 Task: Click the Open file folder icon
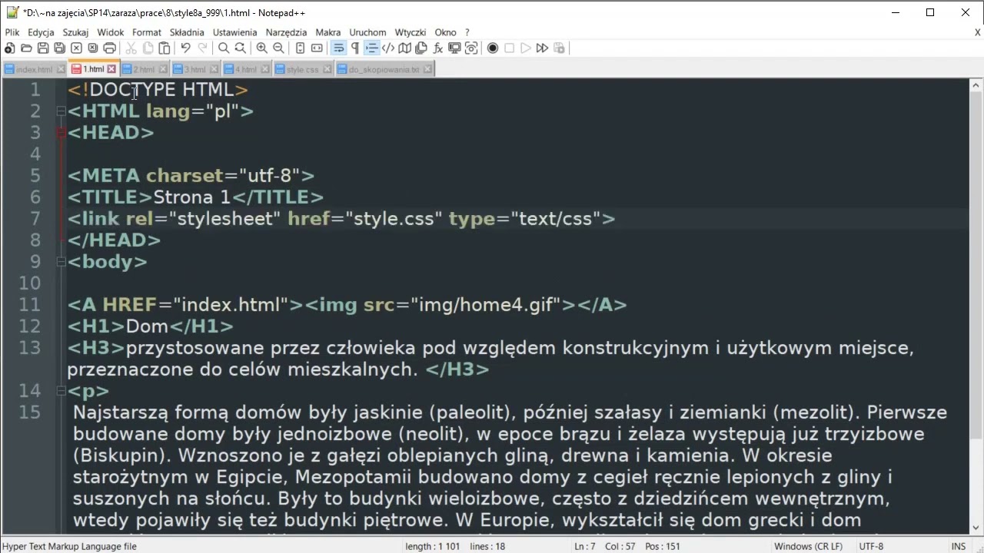tap(26, 48)
